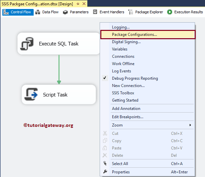Open SSIS Toolbox from the menu
The height and width of the screenshot is (177, 205).
point(147,93)
